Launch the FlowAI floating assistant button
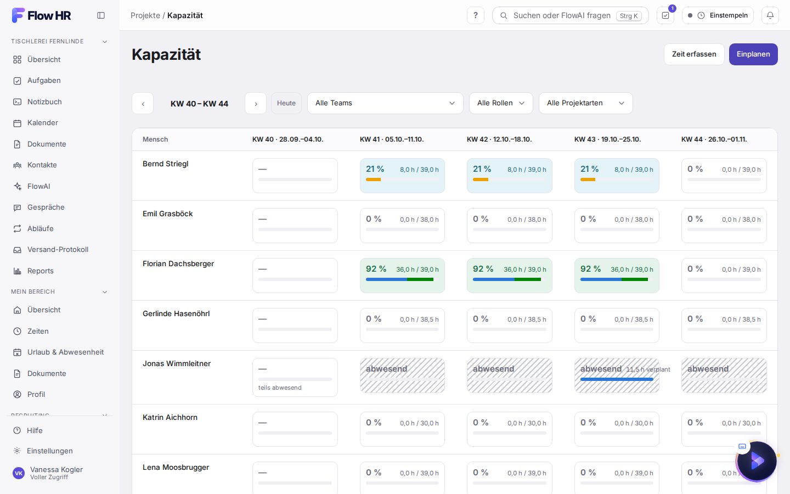The image size is (790, 494). point(757,461)
